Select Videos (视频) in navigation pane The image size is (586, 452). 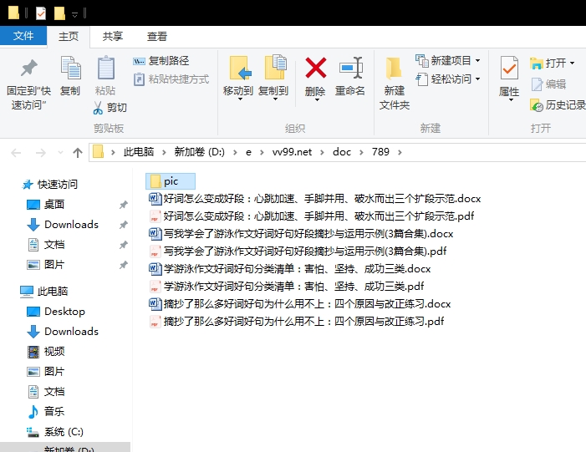point(46,352)
